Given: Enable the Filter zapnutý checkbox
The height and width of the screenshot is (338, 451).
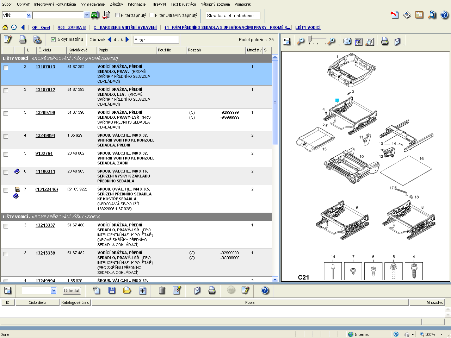Looking at the screenshot, I should pos(118,15).
